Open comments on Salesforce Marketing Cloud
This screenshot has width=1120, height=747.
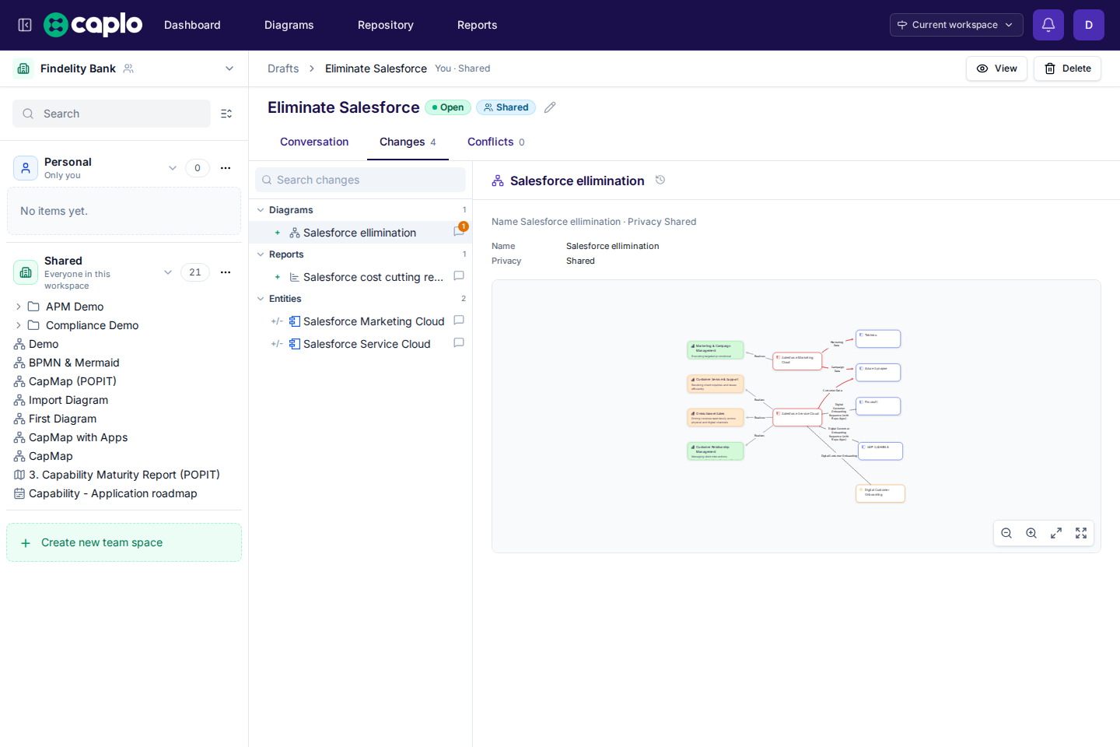[459, 321]
